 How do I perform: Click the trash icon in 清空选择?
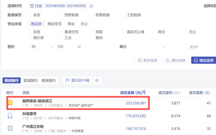pos(168,60)
